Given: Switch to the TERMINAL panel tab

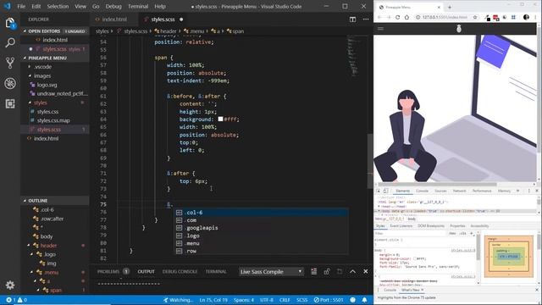Looking at the screenshot, I should [216, 271].
